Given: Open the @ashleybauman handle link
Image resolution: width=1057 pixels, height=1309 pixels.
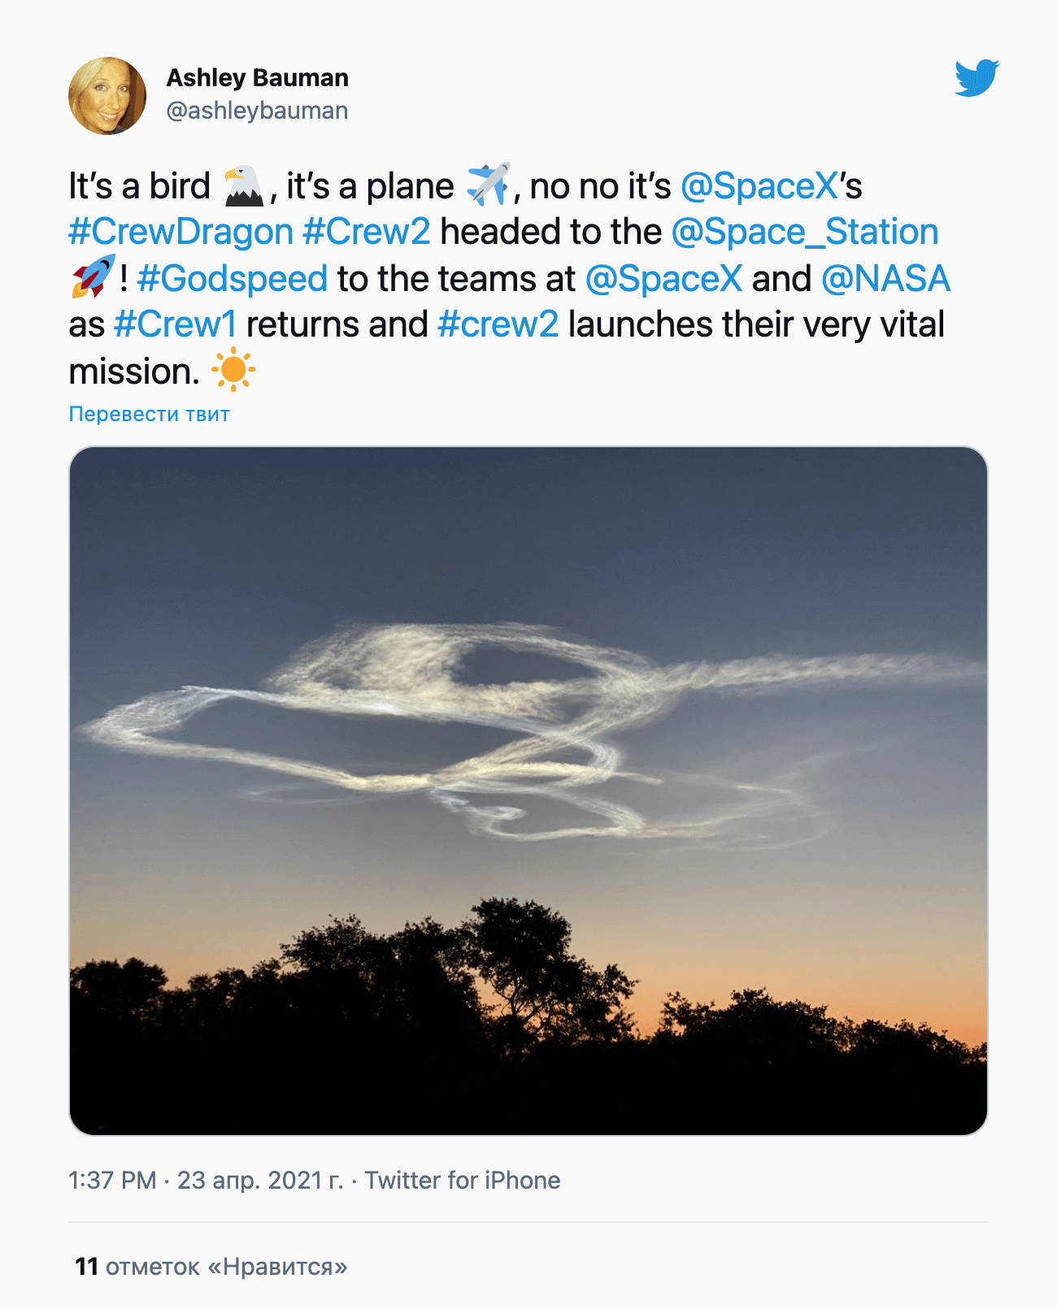Looking at the screenshot, I should [257, 111].
